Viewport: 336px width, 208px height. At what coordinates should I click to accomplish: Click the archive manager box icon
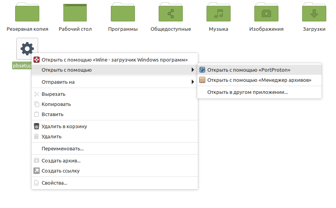pyautogui.click(x=202, y=80)
